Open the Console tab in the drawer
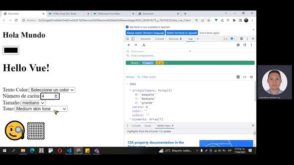Viewport: 294px width, 165px height. [136, 126]
